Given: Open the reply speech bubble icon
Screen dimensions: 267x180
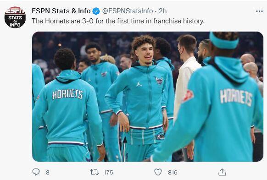Looking at the screenshot, I should [36, 172].
